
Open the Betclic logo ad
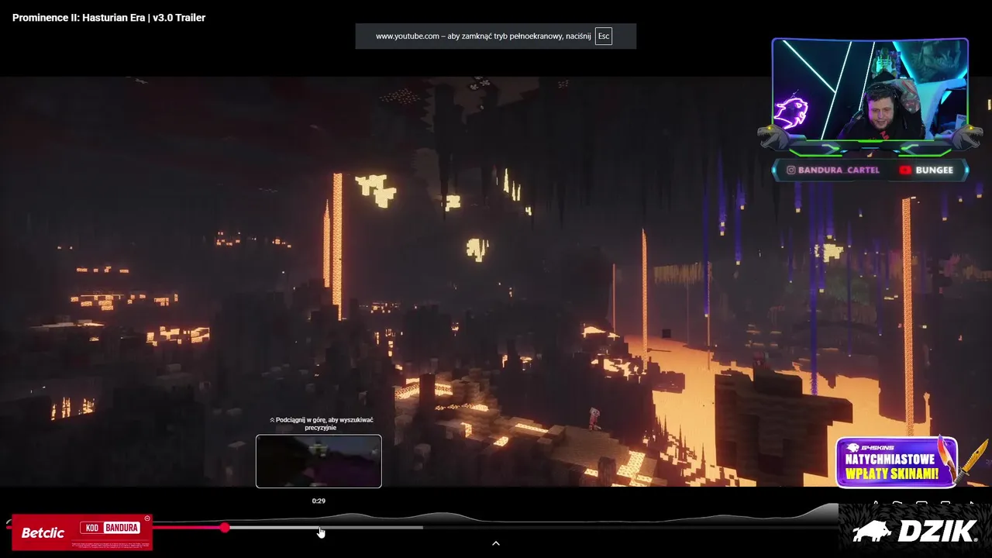[43, 532]
